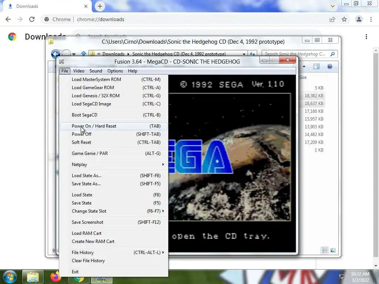The image size is (379, 284).
Task: Select Boot SegaCD entry
Action: [114, 115]
